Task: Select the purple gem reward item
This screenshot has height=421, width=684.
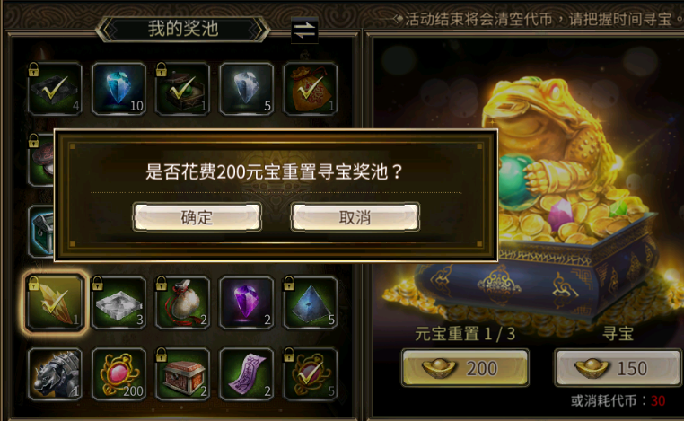Action: coord(247,303)
